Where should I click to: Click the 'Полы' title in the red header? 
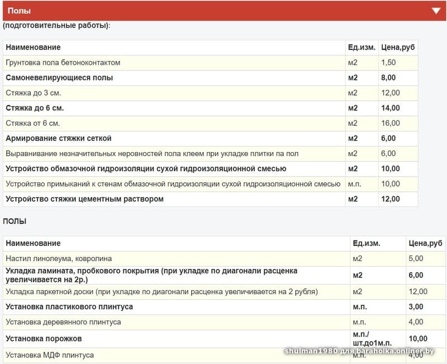tap(19, 11)
